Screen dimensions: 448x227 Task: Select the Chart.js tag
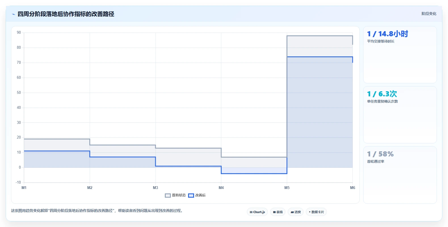point(257,212)
